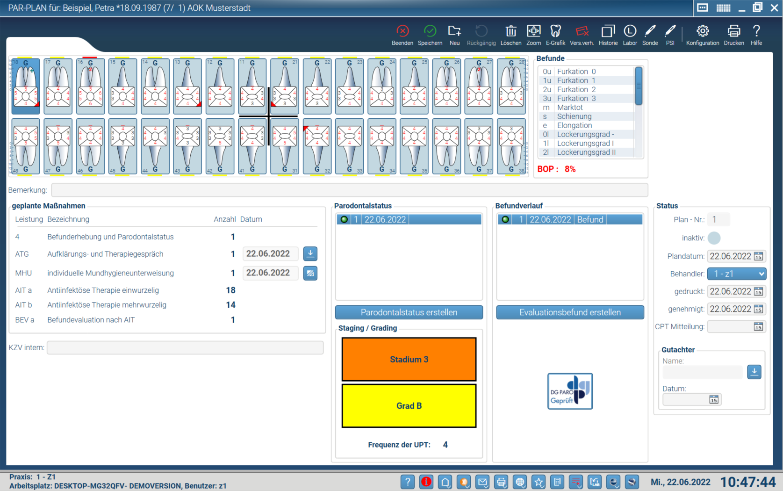Viewport: 783px width, 491px height.
Task: Open the E-Grafik tooth icon
Action: click(x=555, y=31)
